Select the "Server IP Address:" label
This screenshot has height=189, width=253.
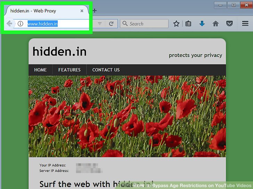(x=54, y=171)
